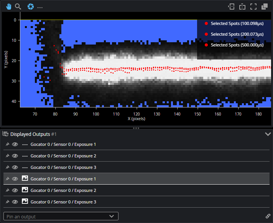273x223 pixels.
Task: Hide the Exposure 1 spots output
Action: pos(15,144)
